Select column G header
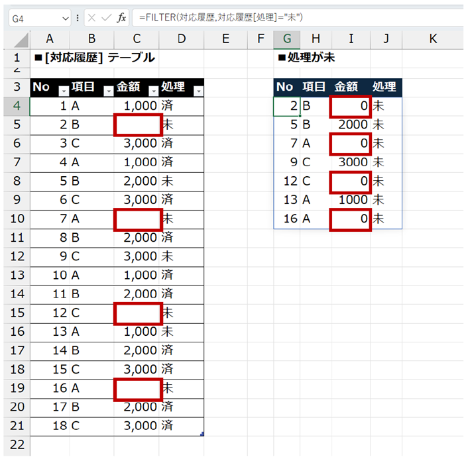 (x=286, y=39)
